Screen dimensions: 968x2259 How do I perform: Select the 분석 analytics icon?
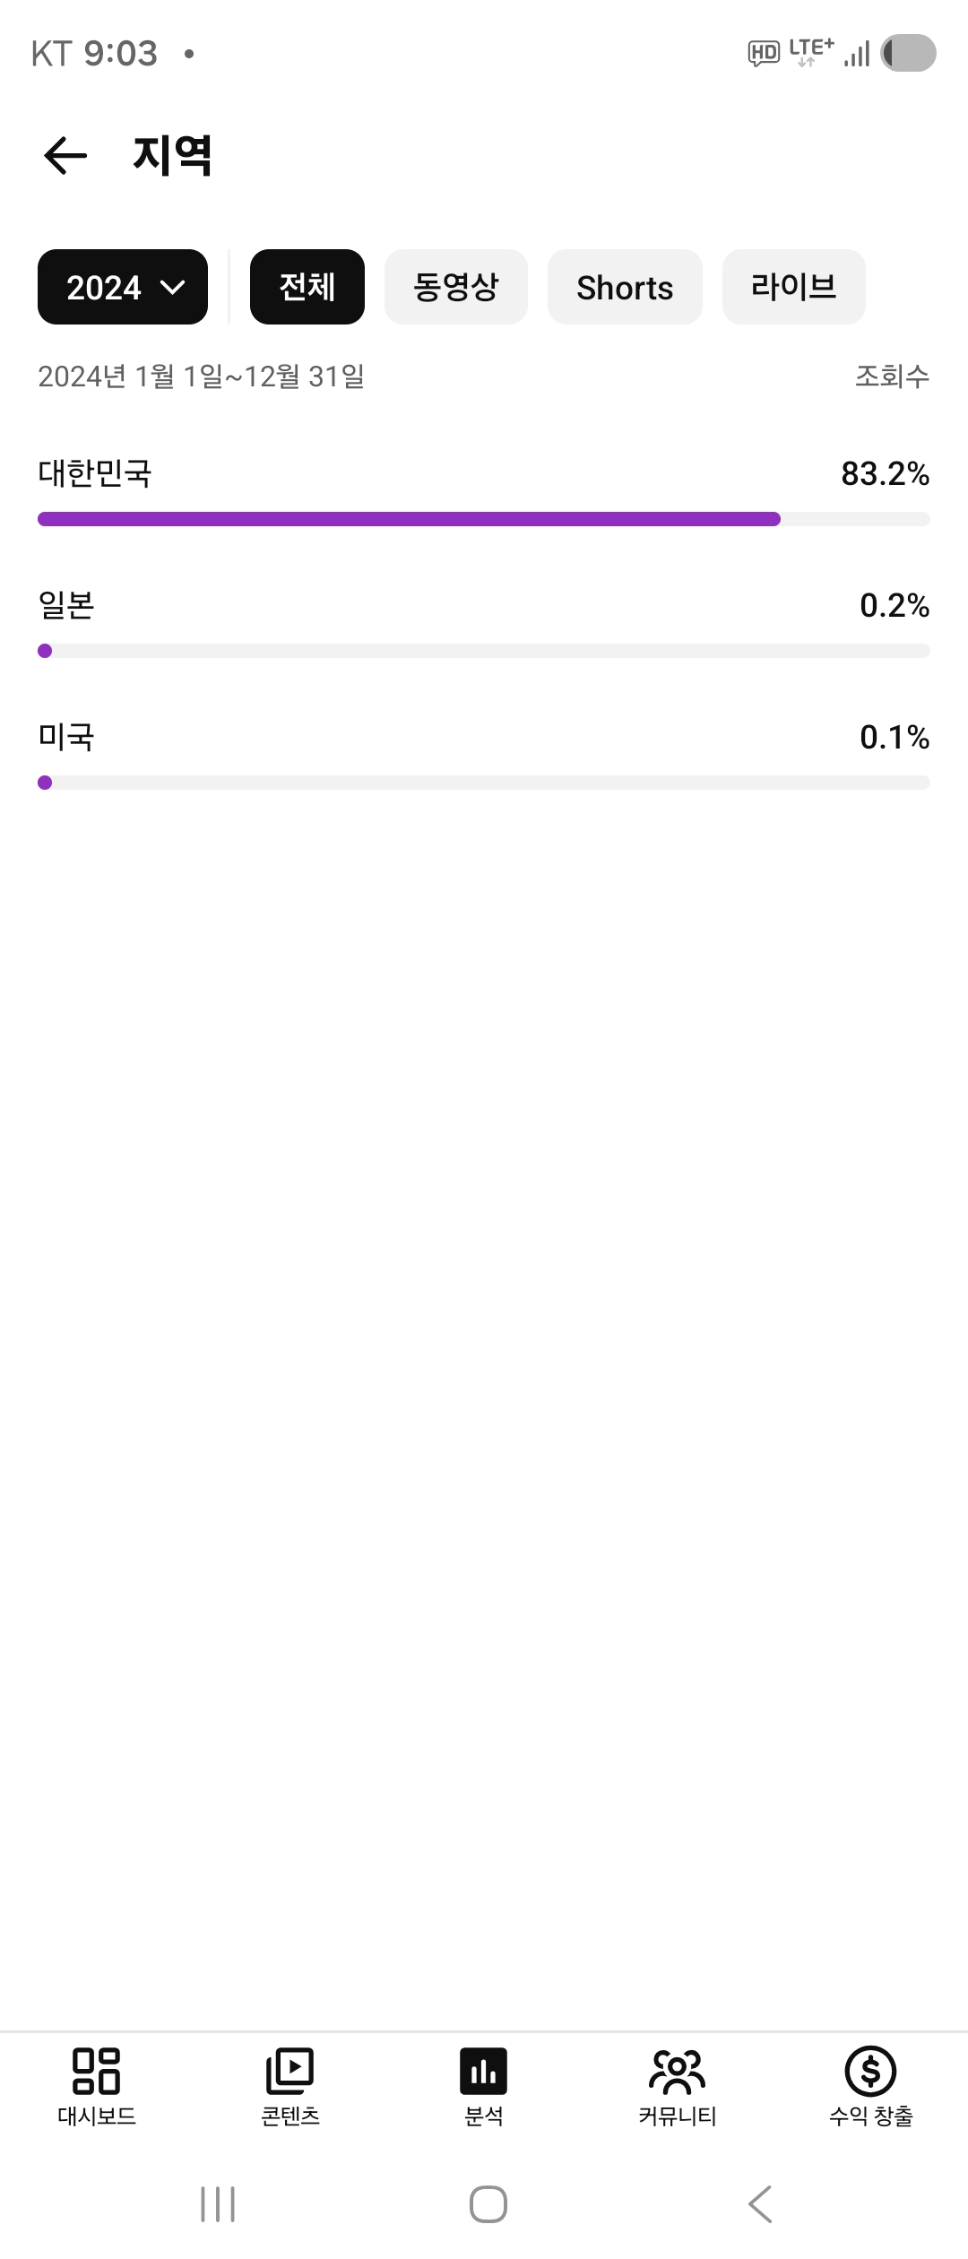484,2071
